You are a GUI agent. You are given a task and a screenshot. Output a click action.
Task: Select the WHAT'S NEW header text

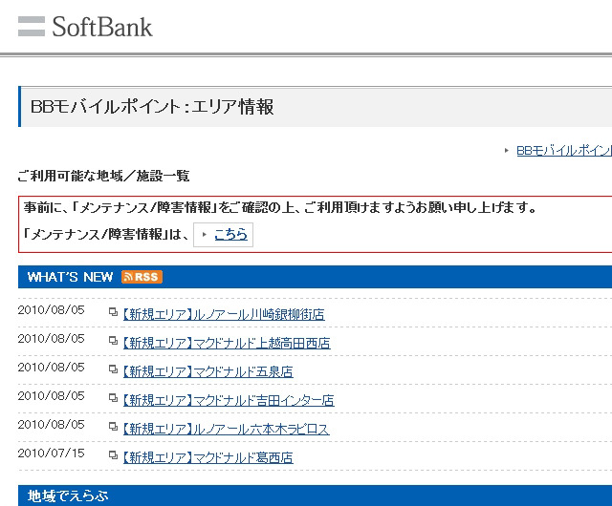[x=70, y=277]
